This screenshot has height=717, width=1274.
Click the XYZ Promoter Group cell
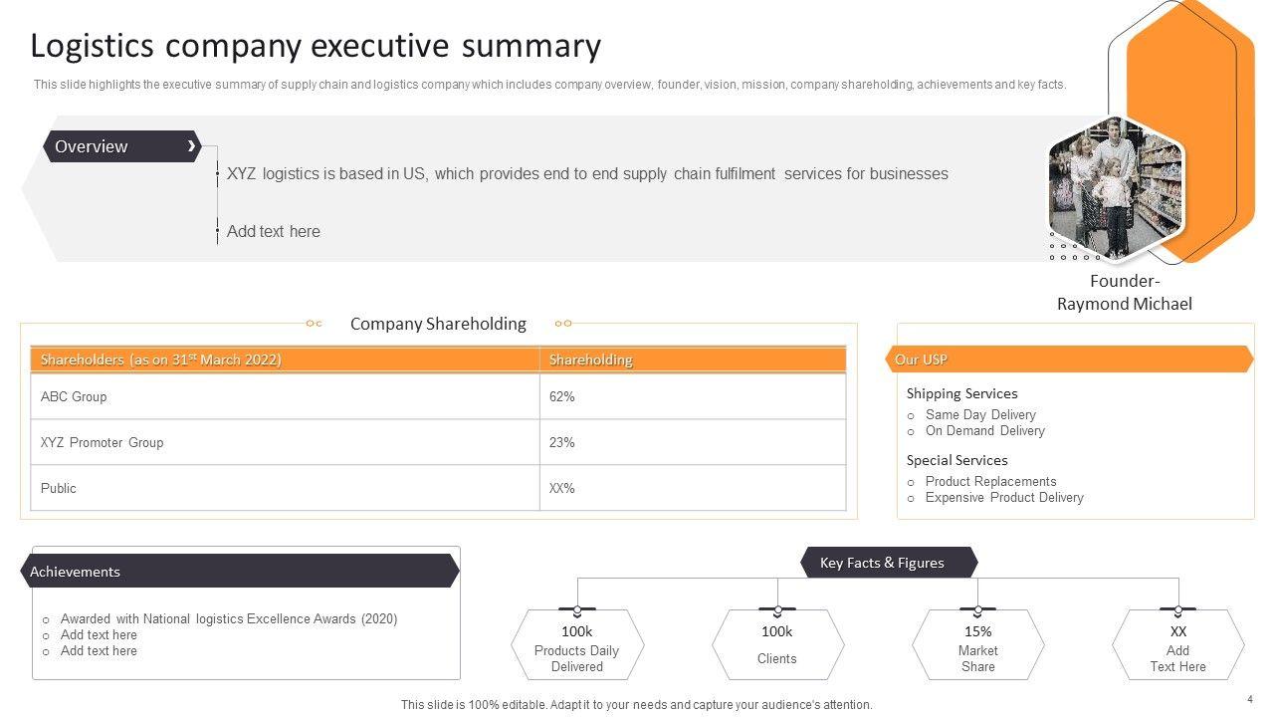285,442
